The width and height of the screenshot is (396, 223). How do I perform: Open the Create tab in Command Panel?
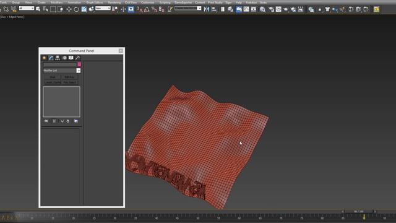[44, 58]
